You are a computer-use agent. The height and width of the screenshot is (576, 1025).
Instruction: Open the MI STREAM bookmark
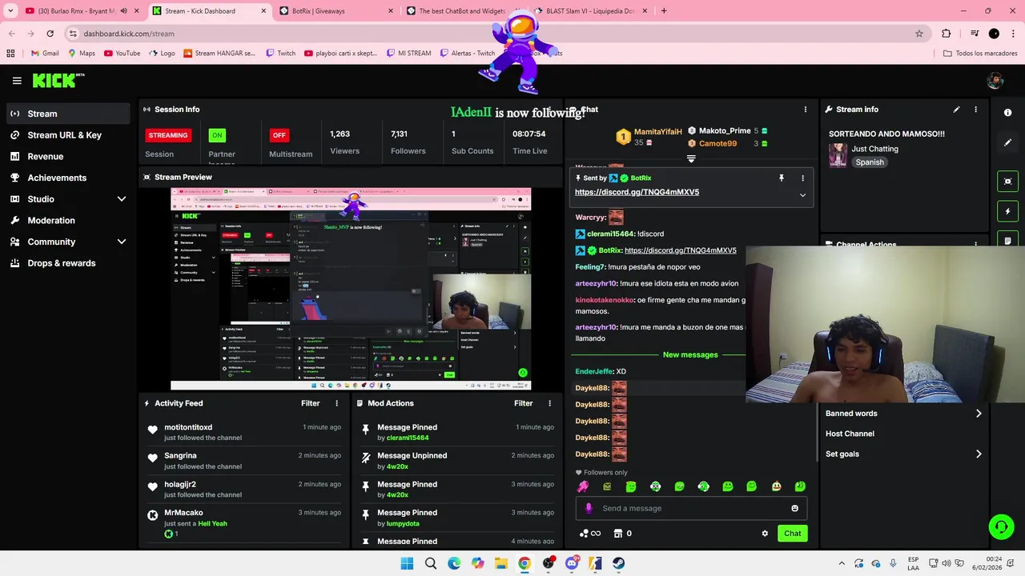408,54
